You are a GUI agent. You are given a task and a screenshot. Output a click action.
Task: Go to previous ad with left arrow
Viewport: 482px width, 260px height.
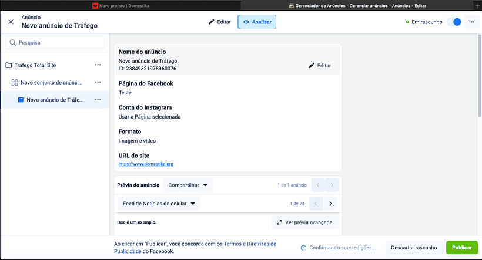[x=318, y=185]
